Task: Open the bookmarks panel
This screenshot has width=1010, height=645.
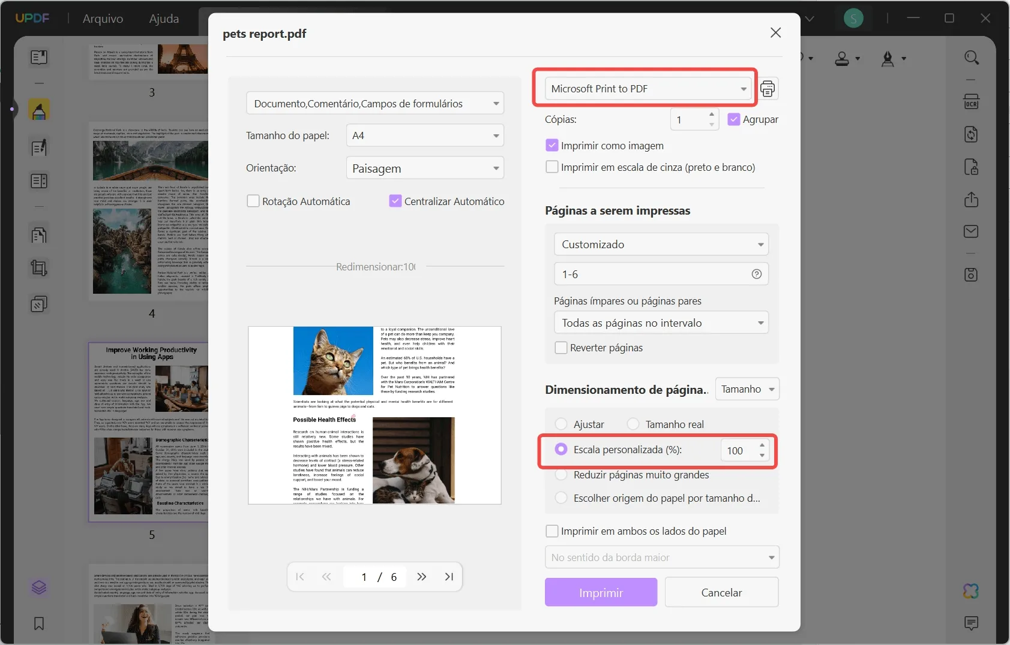Action: click(x=39, y=623)
